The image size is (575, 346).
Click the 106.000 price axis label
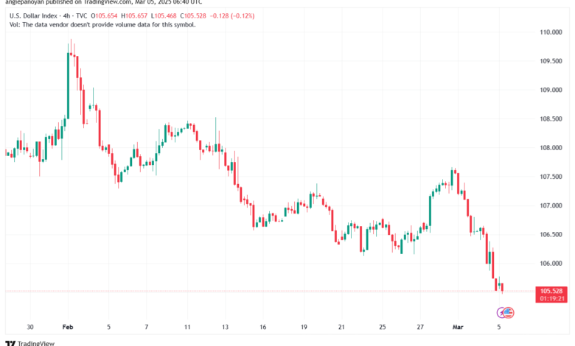coord(551,264)
